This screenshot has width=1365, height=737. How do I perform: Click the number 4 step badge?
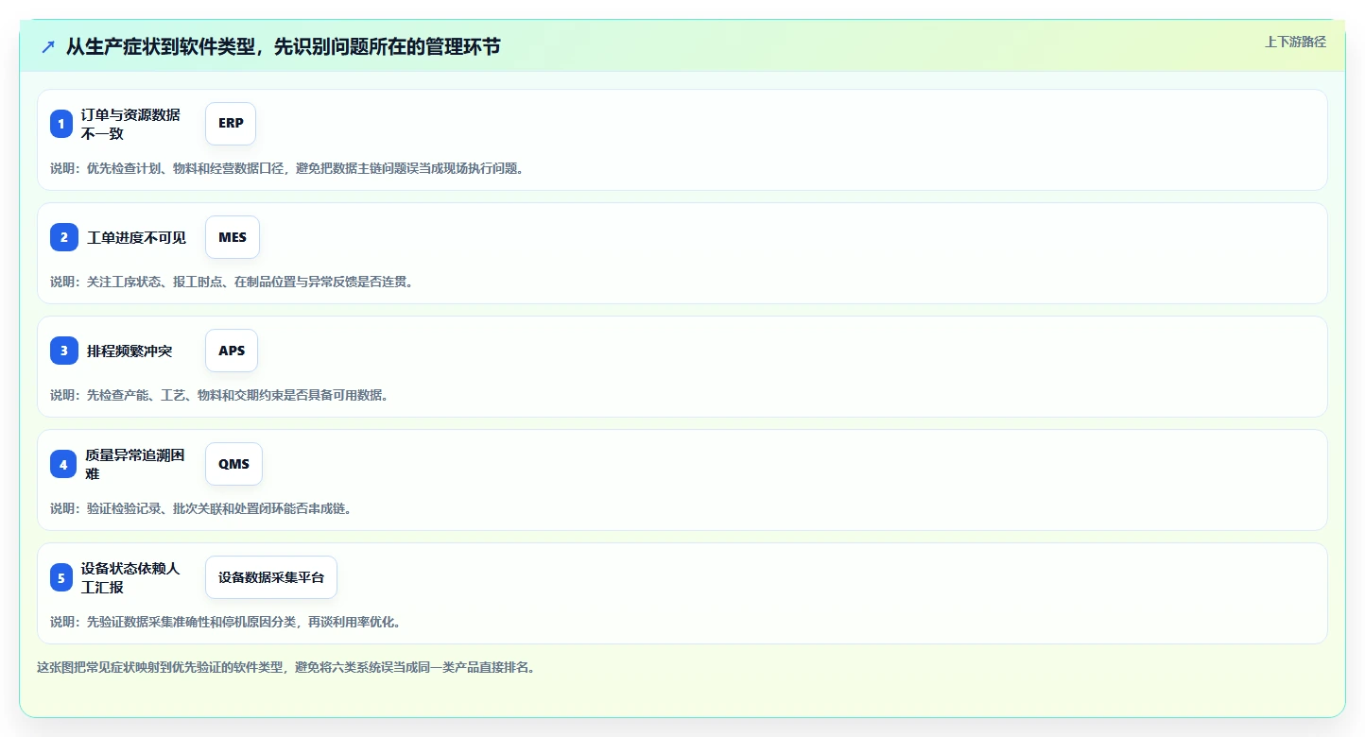[x=63, y=464]
